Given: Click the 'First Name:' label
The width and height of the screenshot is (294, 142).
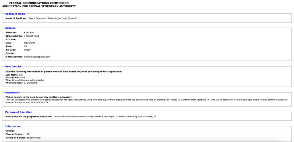Looking at the screenshot, I should pyautogui.click(x=12, y=78).
